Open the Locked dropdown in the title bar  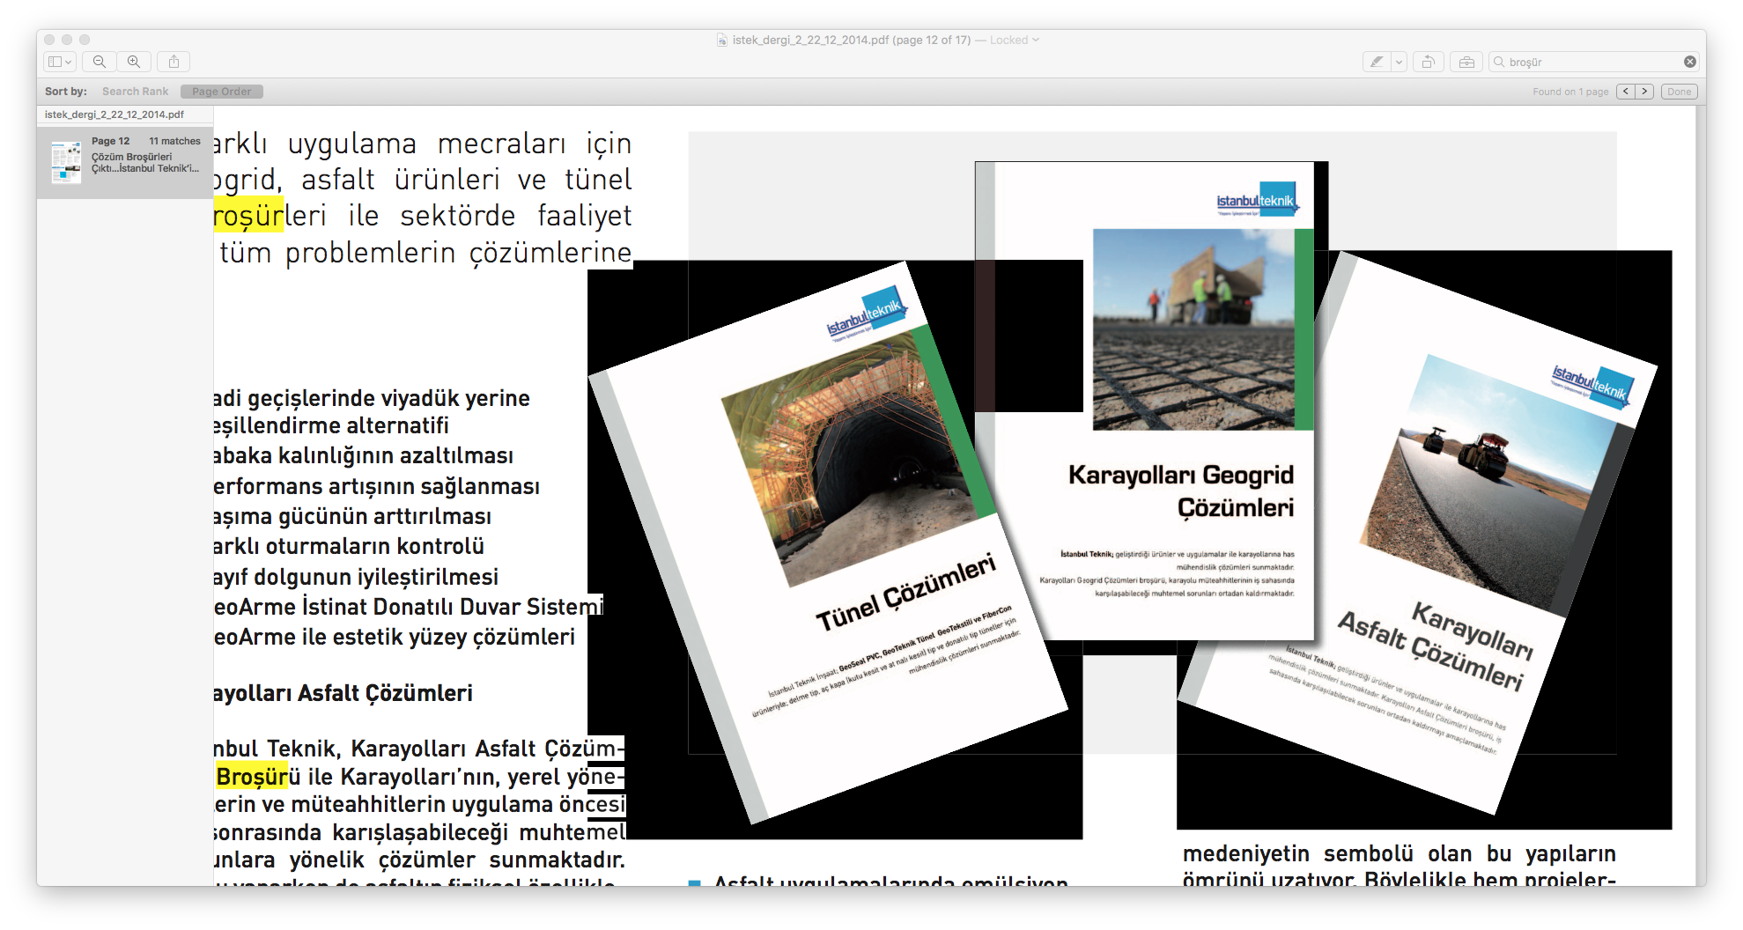pos(1014,40)
